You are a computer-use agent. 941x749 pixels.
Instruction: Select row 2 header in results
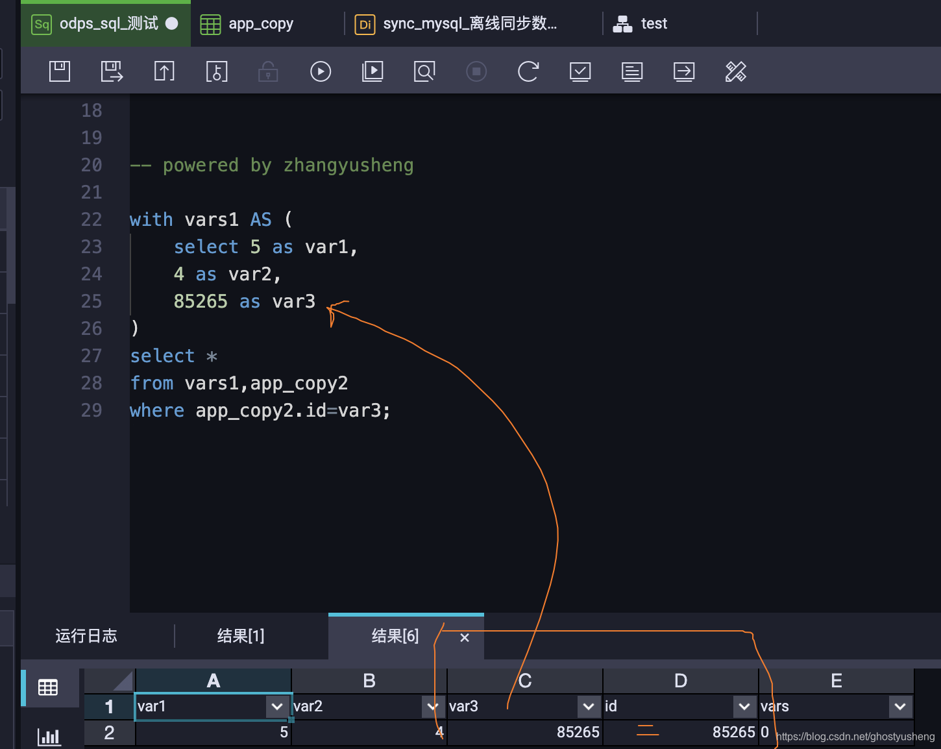(109, 733)
